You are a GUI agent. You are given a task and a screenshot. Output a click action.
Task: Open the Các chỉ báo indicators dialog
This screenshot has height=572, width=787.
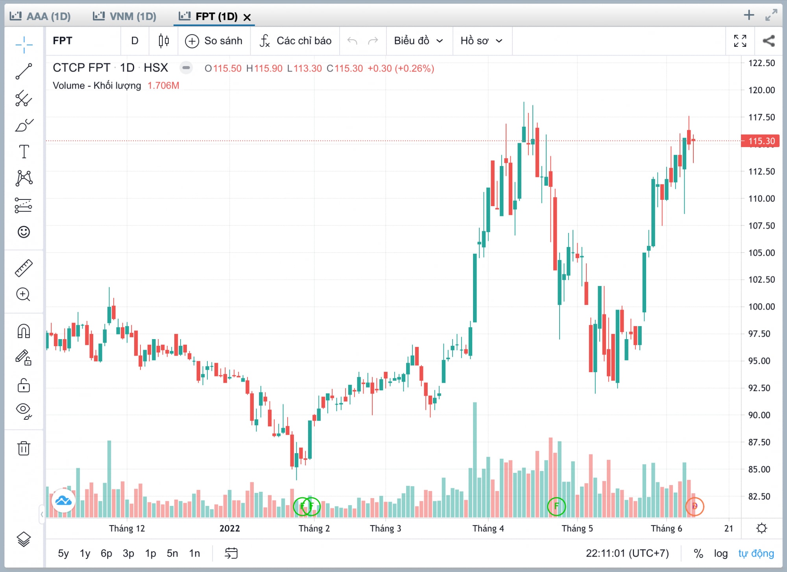point(296,41)
